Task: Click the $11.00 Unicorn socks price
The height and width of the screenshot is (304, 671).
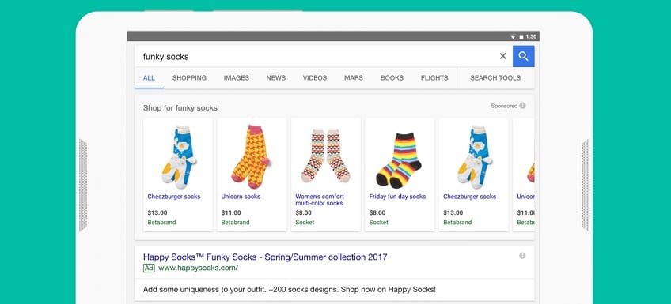Action: pyautogui.click(x=231, y=212)
